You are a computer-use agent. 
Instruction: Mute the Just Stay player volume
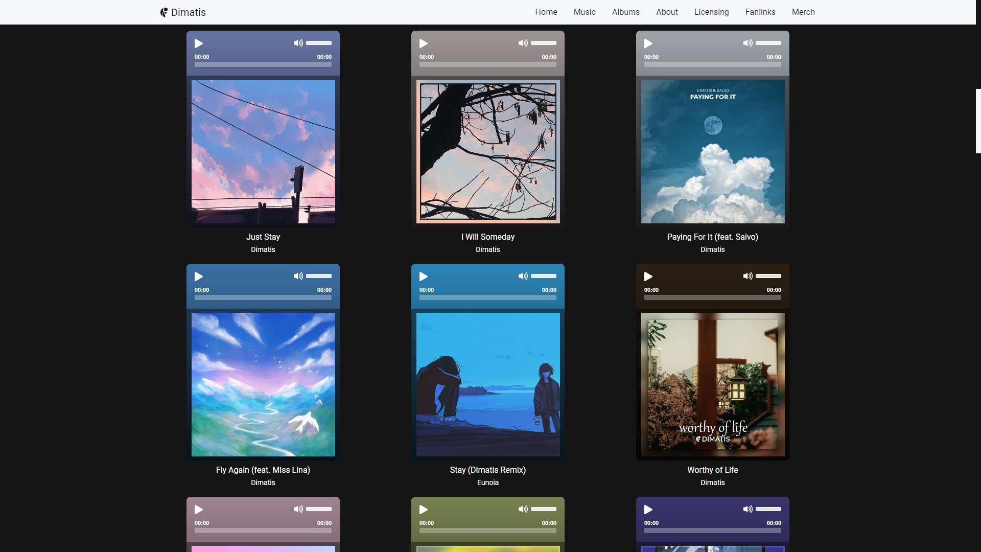pyautogui.click(x=298, y=43)
